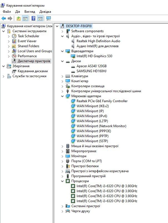Expand the Монітори category
This screenshot has width=168, height=223.
[x=62, y=156]
